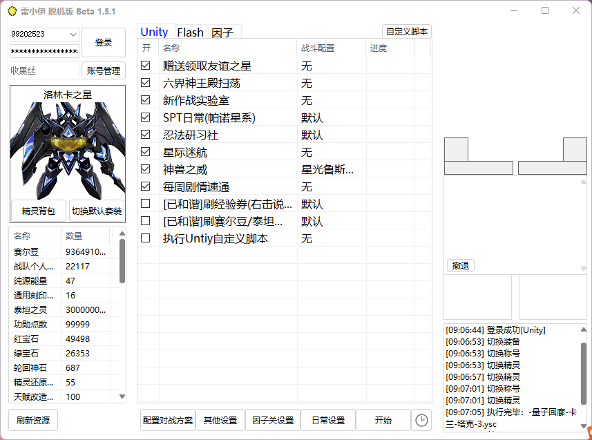Open 因子关设置 settings
The height and width of the screenshot is (440, 592).
pyautogui.click(x=273, y=420)
